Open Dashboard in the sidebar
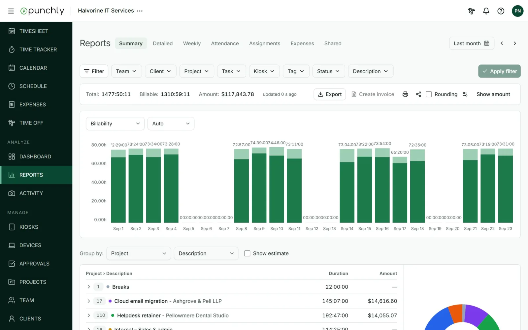The width and height of the screenshot is (528, 330). [36, 156]
